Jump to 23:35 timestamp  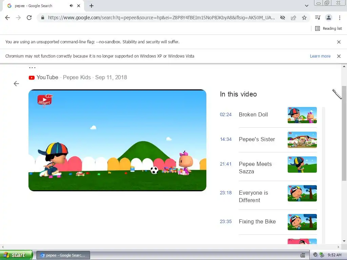tap(225, 221)
